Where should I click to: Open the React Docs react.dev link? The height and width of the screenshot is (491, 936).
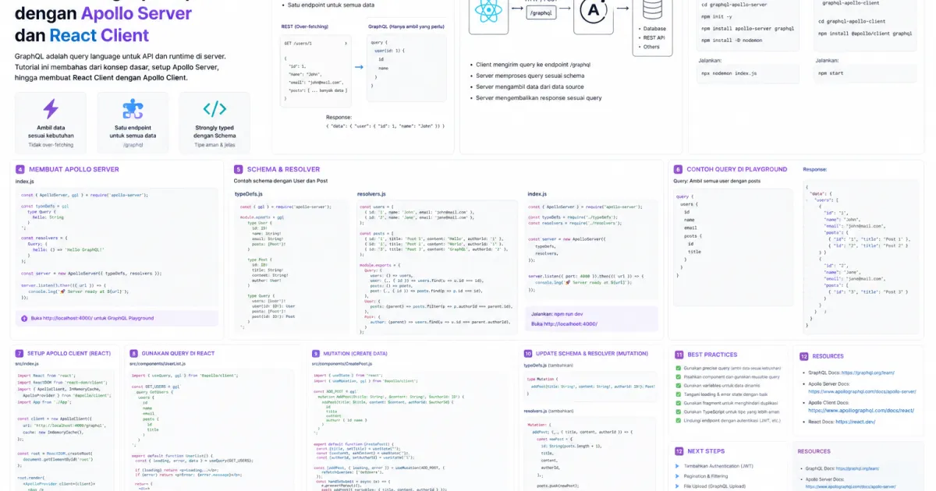[x=856, y=422]
